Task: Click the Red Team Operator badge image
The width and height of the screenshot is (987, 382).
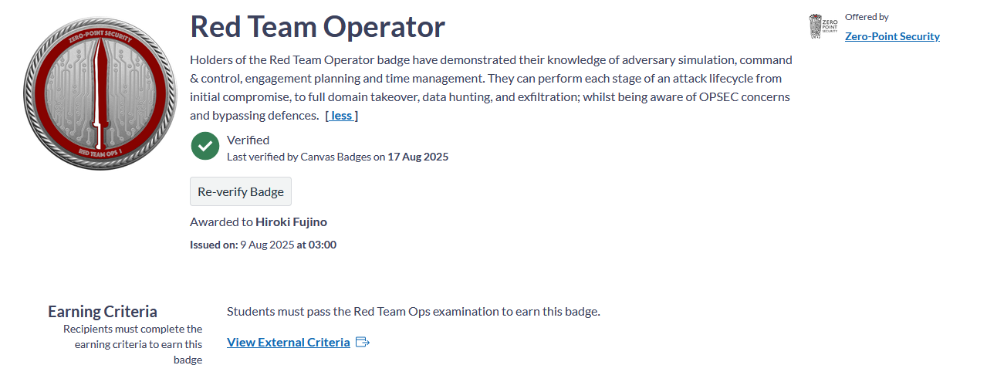Action: click(x=96, y=94)
